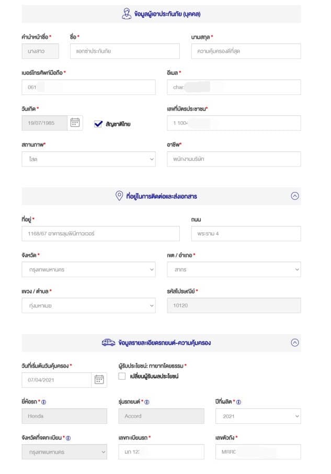331x474 pixels.
Task: Click the info icon next to ยี่ห้อรถ
Action: [x=43, y=402]
